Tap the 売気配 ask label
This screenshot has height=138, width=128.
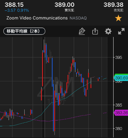pos(118,10)
